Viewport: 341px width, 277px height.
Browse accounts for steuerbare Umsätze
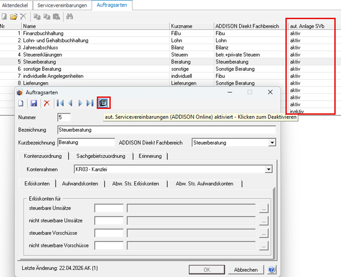[x=264, y=208]
